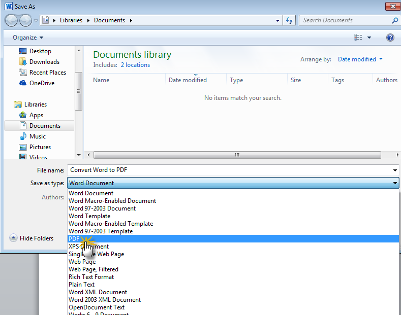Choose Word XML Document option

(x=233, y=292)
